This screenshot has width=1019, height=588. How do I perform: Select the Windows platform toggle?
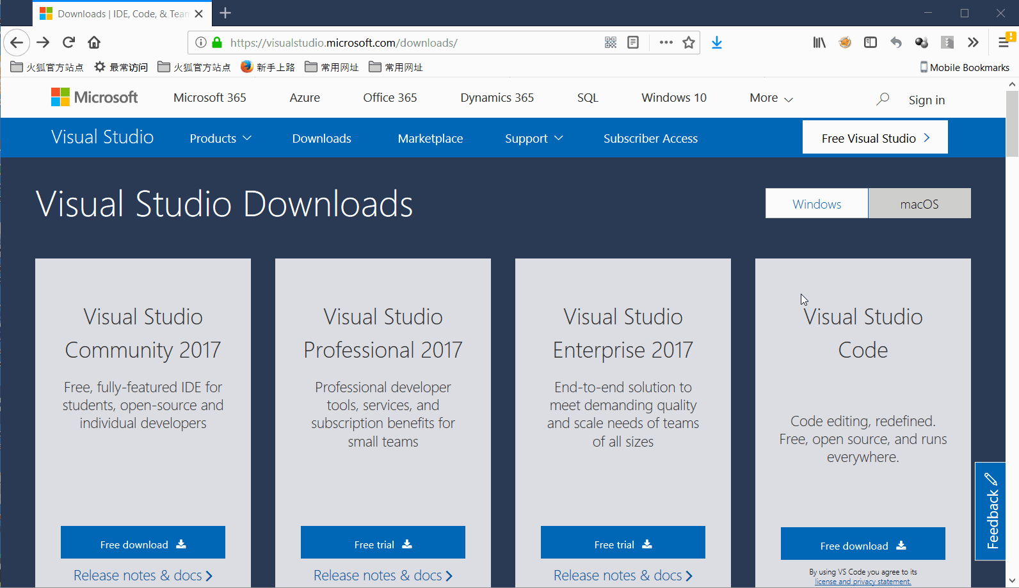(817, 203)
